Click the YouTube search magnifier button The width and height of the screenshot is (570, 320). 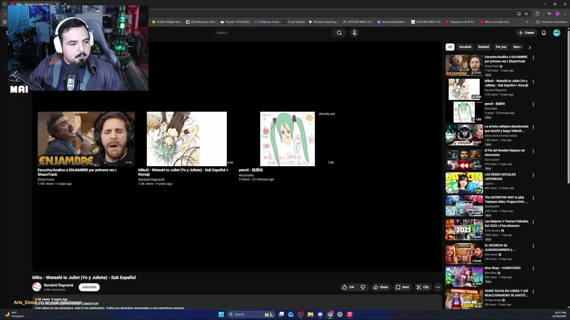tap(339, 32)
